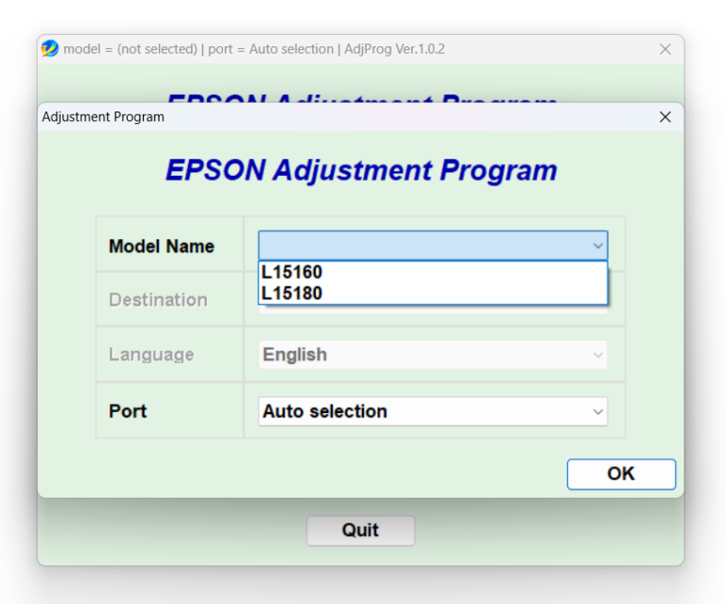Close the Adjustment Program dialog
The height and width of the screenshot is (604, 726).
click(x=665, y=117)
